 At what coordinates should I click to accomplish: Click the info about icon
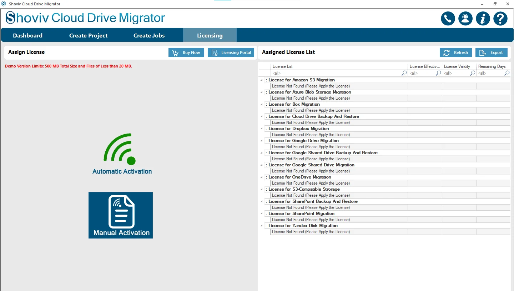point(483,19)
